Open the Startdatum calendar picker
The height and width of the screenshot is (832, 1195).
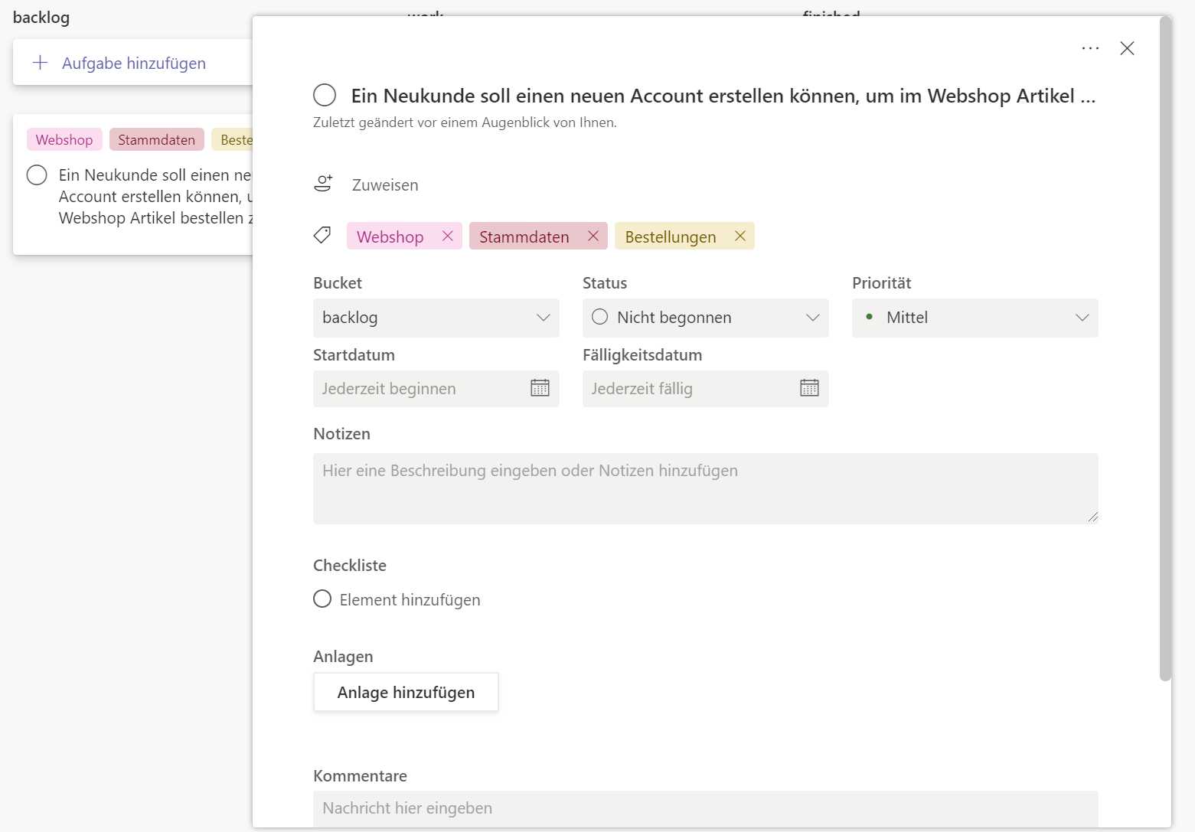pos(540,388)
